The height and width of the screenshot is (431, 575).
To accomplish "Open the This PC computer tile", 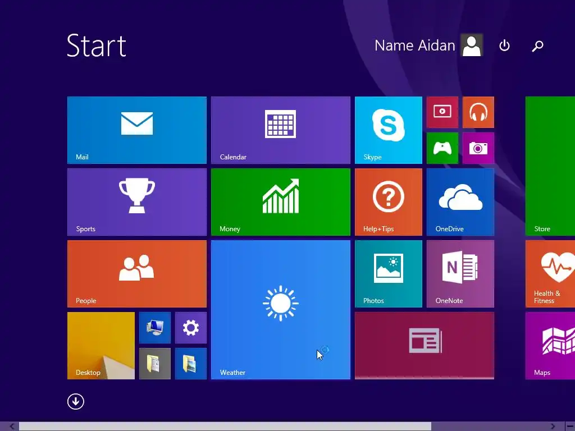I will coord(155,328).
